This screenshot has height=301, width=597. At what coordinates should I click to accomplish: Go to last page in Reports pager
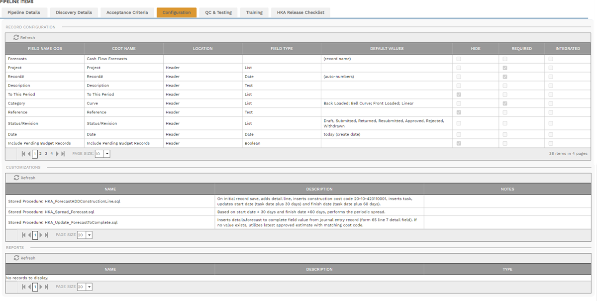click(x=47, y=287)
